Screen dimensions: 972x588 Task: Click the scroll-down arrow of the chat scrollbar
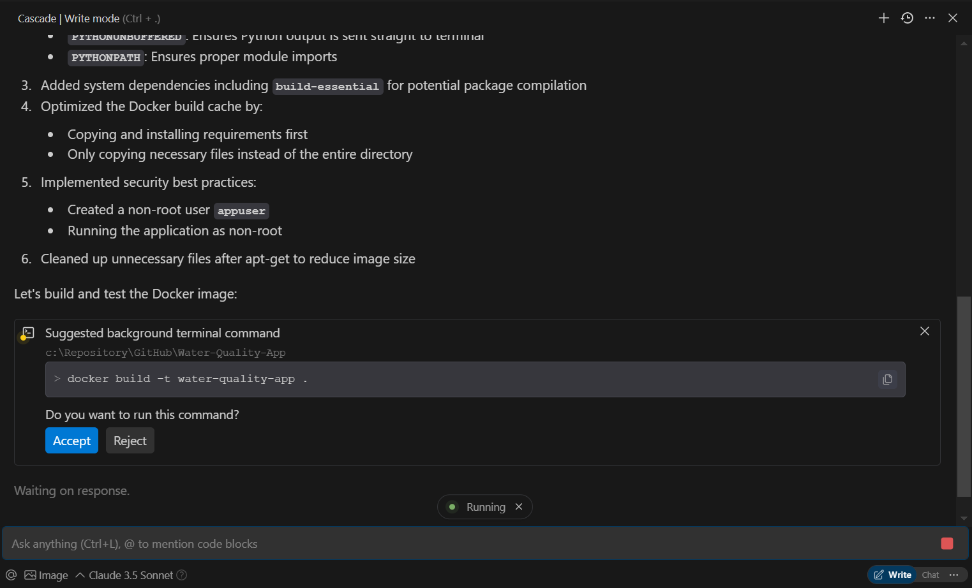964,518
